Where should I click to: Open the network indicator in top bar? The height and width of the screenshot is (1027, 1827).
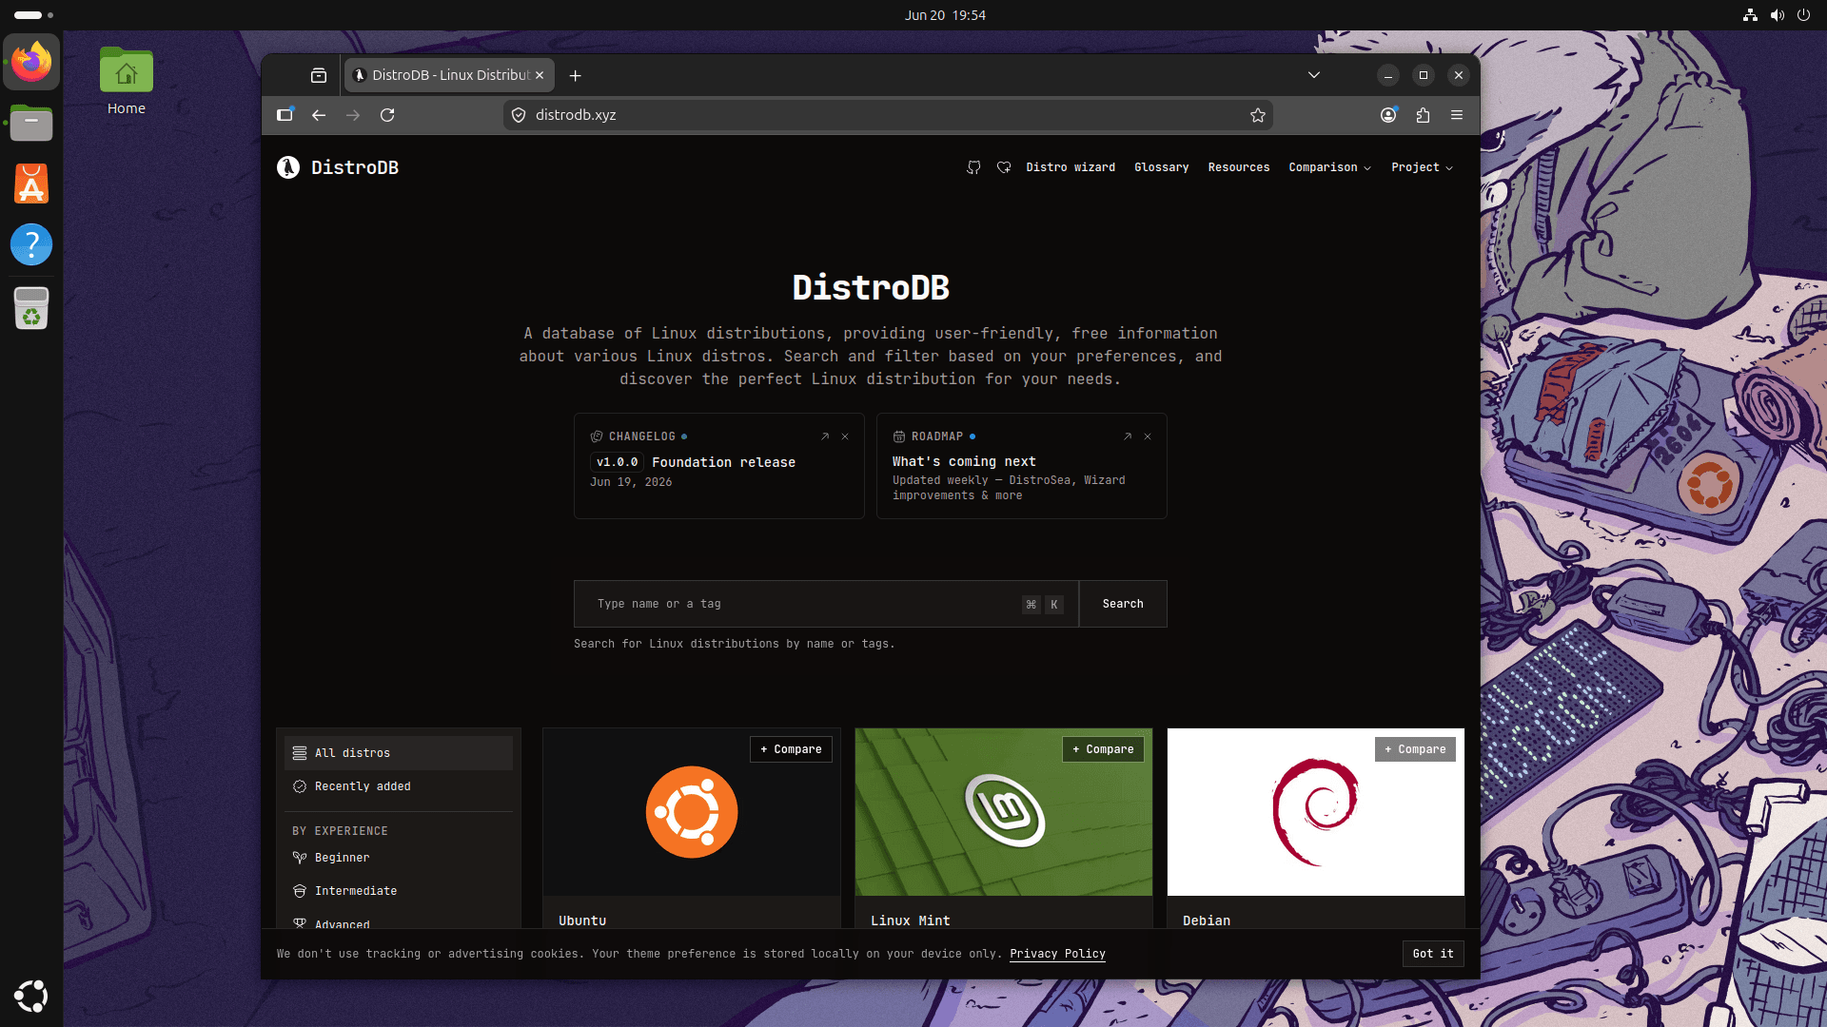click(x=1750, y=15)
